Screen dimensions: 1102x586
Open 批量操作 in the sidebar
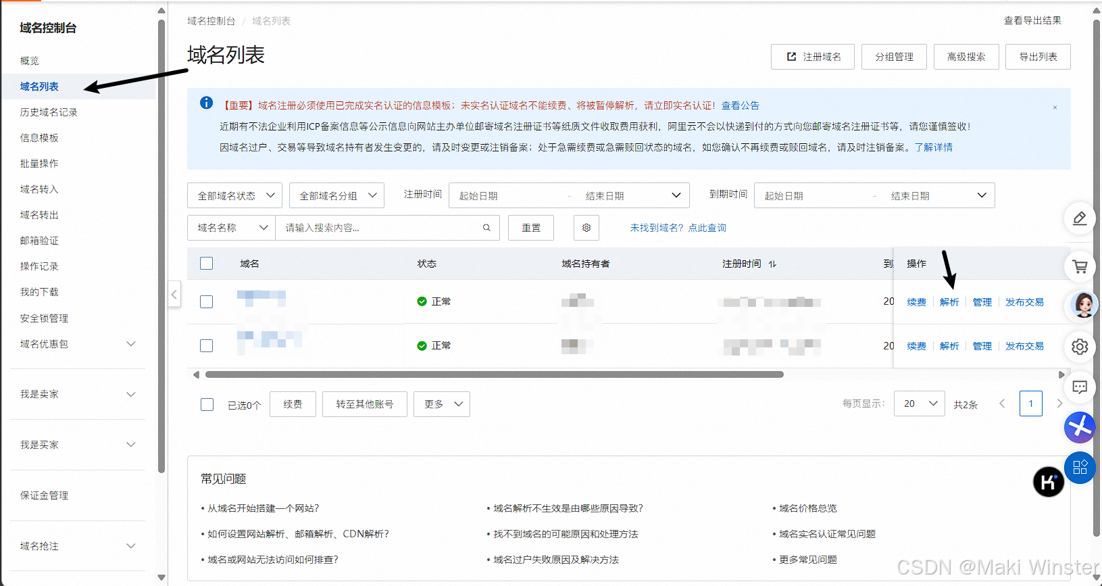pos(39,164)
